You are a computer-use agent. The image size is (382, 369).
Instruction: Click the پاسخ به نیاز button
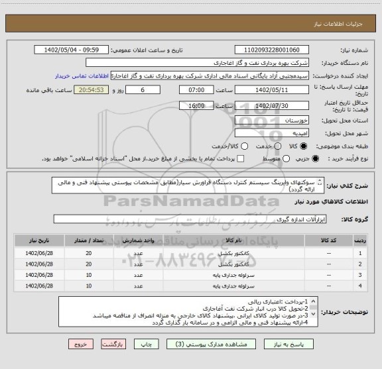288,344
